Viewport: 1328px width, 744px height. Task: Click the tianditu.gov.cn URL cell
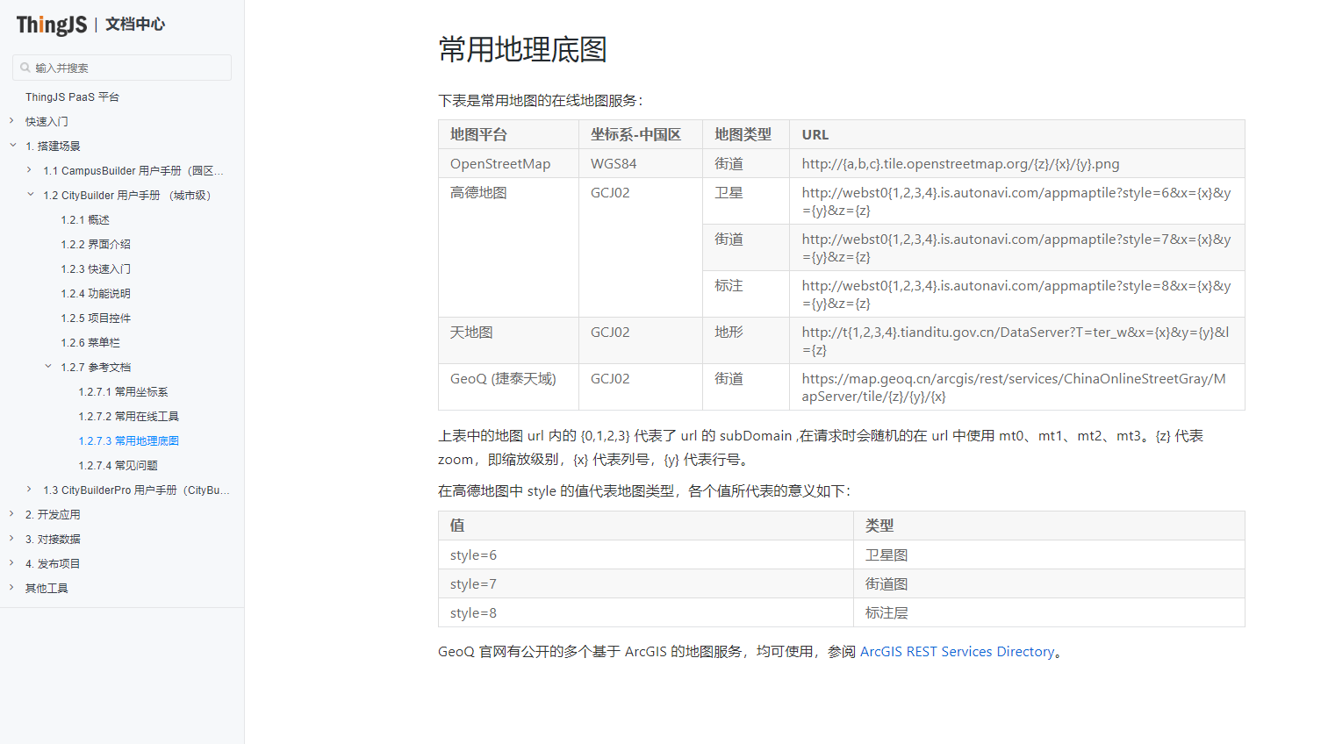point(1016,340)
